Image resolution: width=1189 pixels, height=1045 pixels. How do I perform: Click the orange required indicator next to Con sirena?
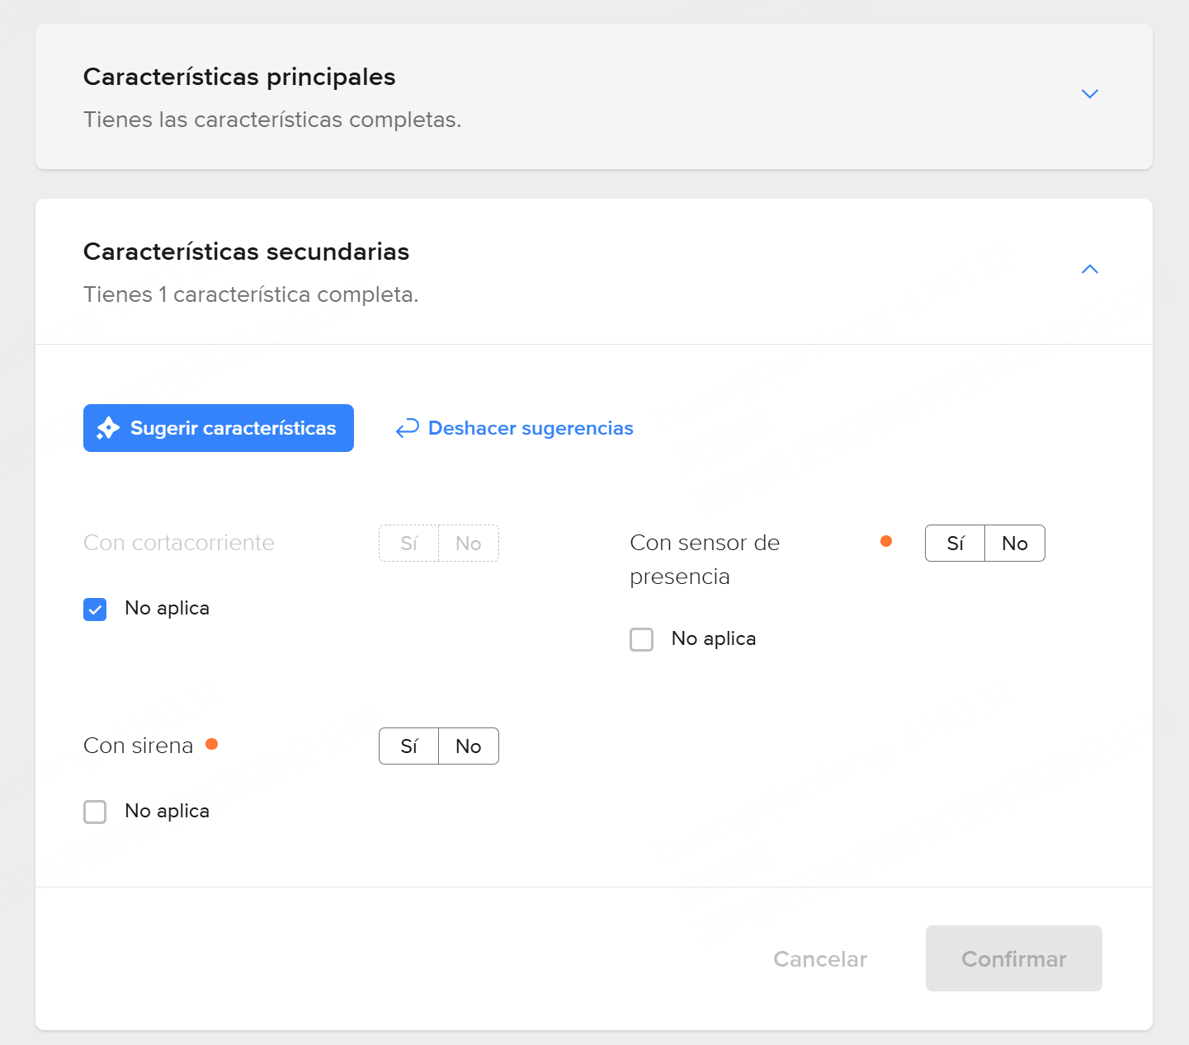(213, 744)
